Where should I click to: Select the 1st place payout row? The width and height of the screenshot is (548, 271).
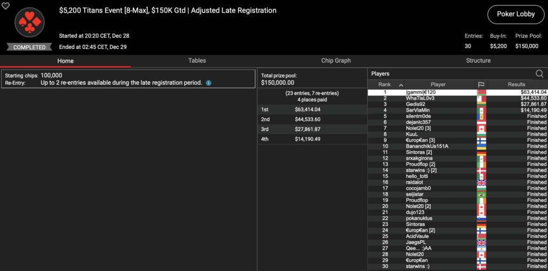[x=311, y=109]
